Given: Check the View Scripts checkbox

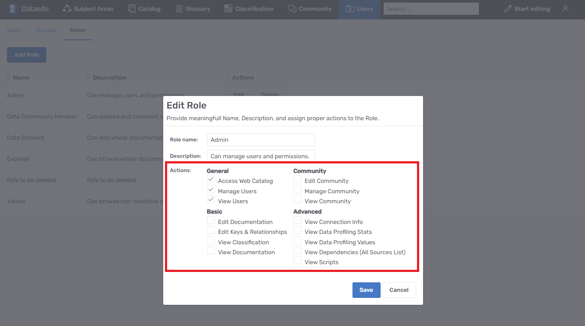Looking at the screenshot, I should coord(297,261).
